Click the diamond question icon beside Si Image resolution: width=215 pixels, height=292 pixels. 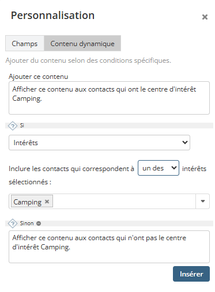point(13,126)
